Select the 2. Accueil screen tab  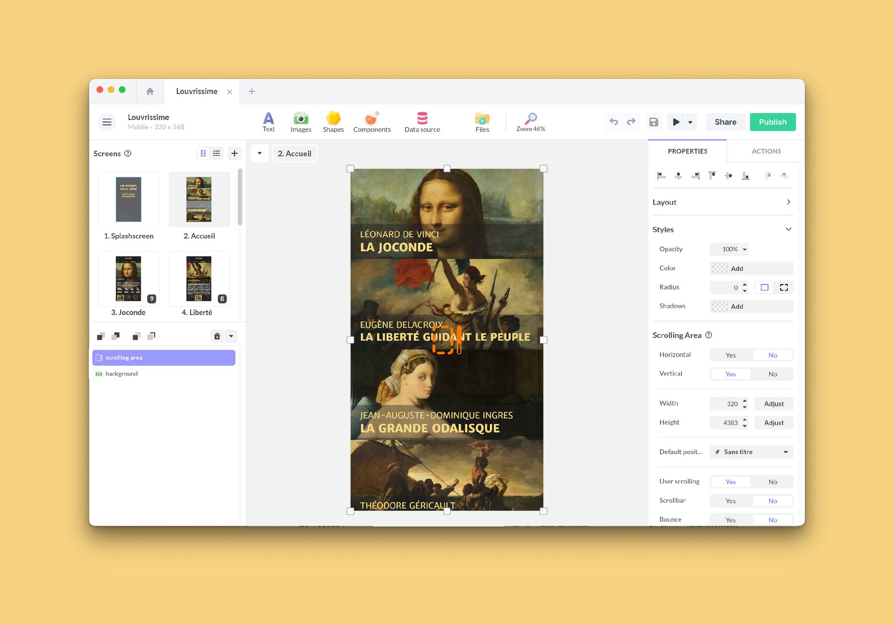(x=294, y=153)
